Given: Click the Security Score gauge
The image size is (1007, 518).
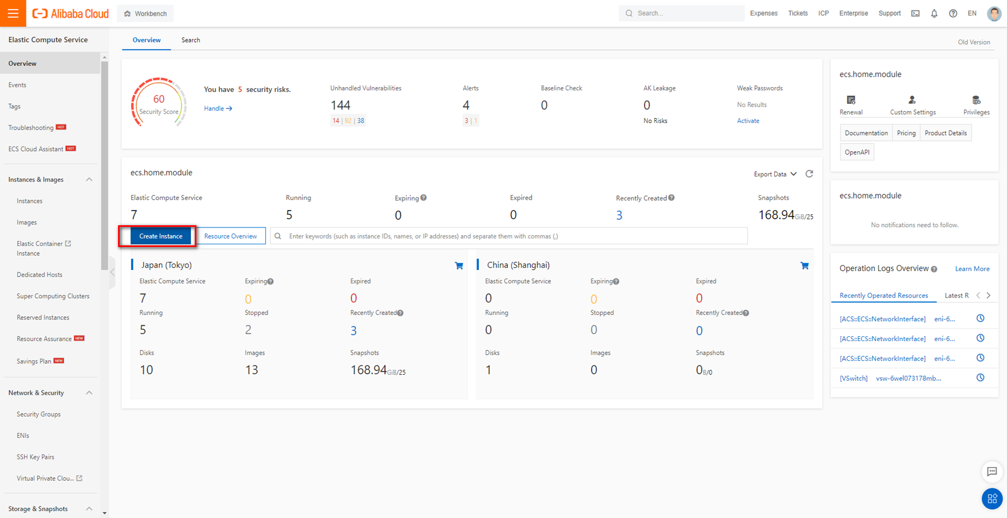Looking at the screenshot, I should 159,102.
